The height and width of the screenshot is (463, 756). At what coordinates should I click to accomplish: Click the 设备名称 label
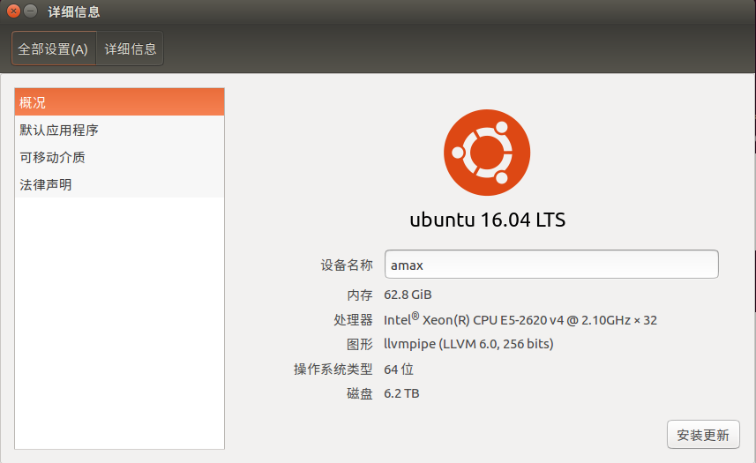click(x=347, y=265)
